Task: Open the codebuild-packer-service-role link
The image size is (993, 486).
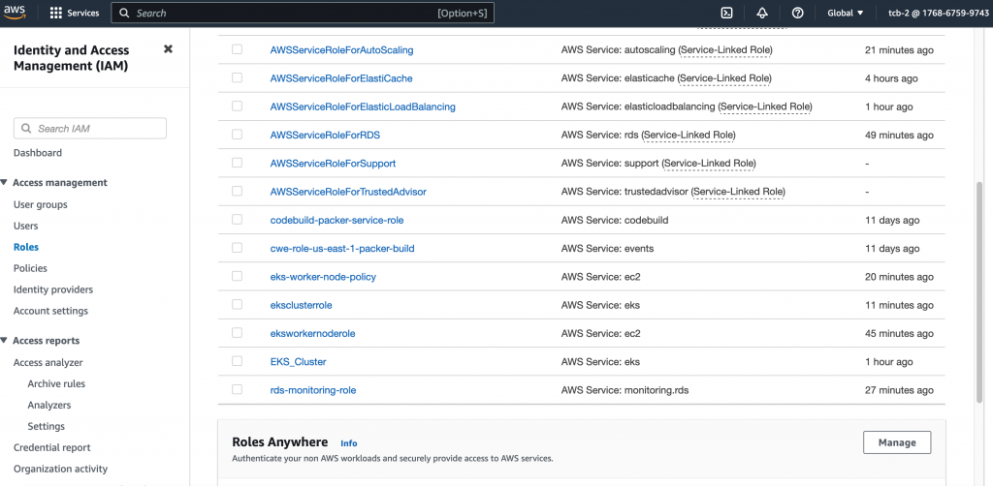Action: (336, 220)
